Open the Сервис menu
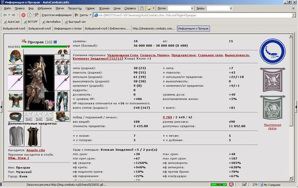 pyautogui.click(x=90, y=8)
